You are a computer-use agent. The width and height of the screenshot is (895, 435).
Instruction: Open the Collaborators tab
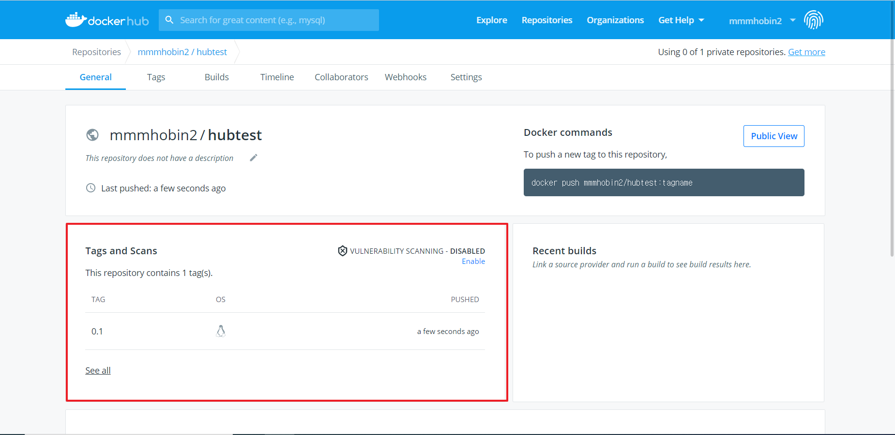(341, 77)
